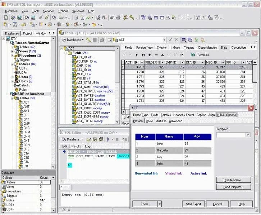Click the Save template button

pos(233,180)
